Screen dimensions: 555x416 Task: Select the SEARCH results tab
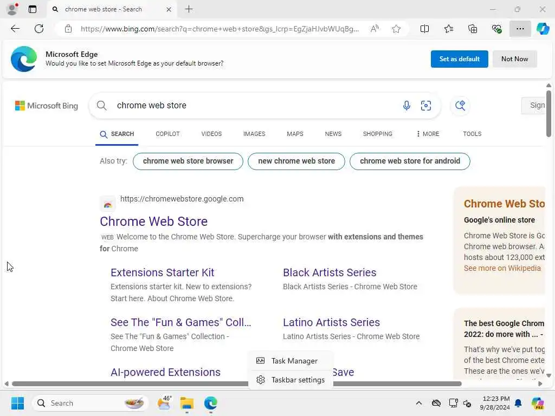tap(117, 134)
